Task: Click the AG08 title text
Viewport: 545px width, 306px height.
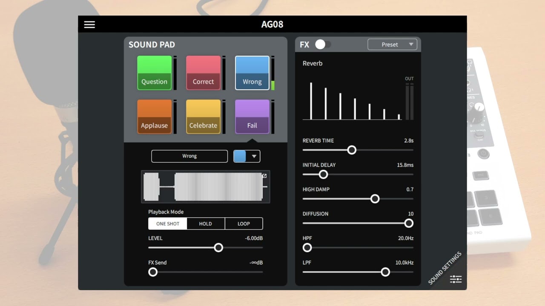Action: (272, 24)
